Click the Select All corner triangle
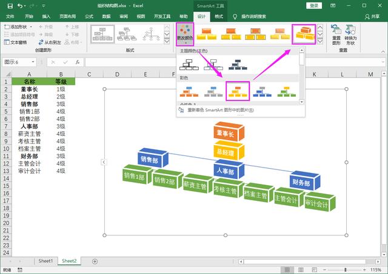 8,74
